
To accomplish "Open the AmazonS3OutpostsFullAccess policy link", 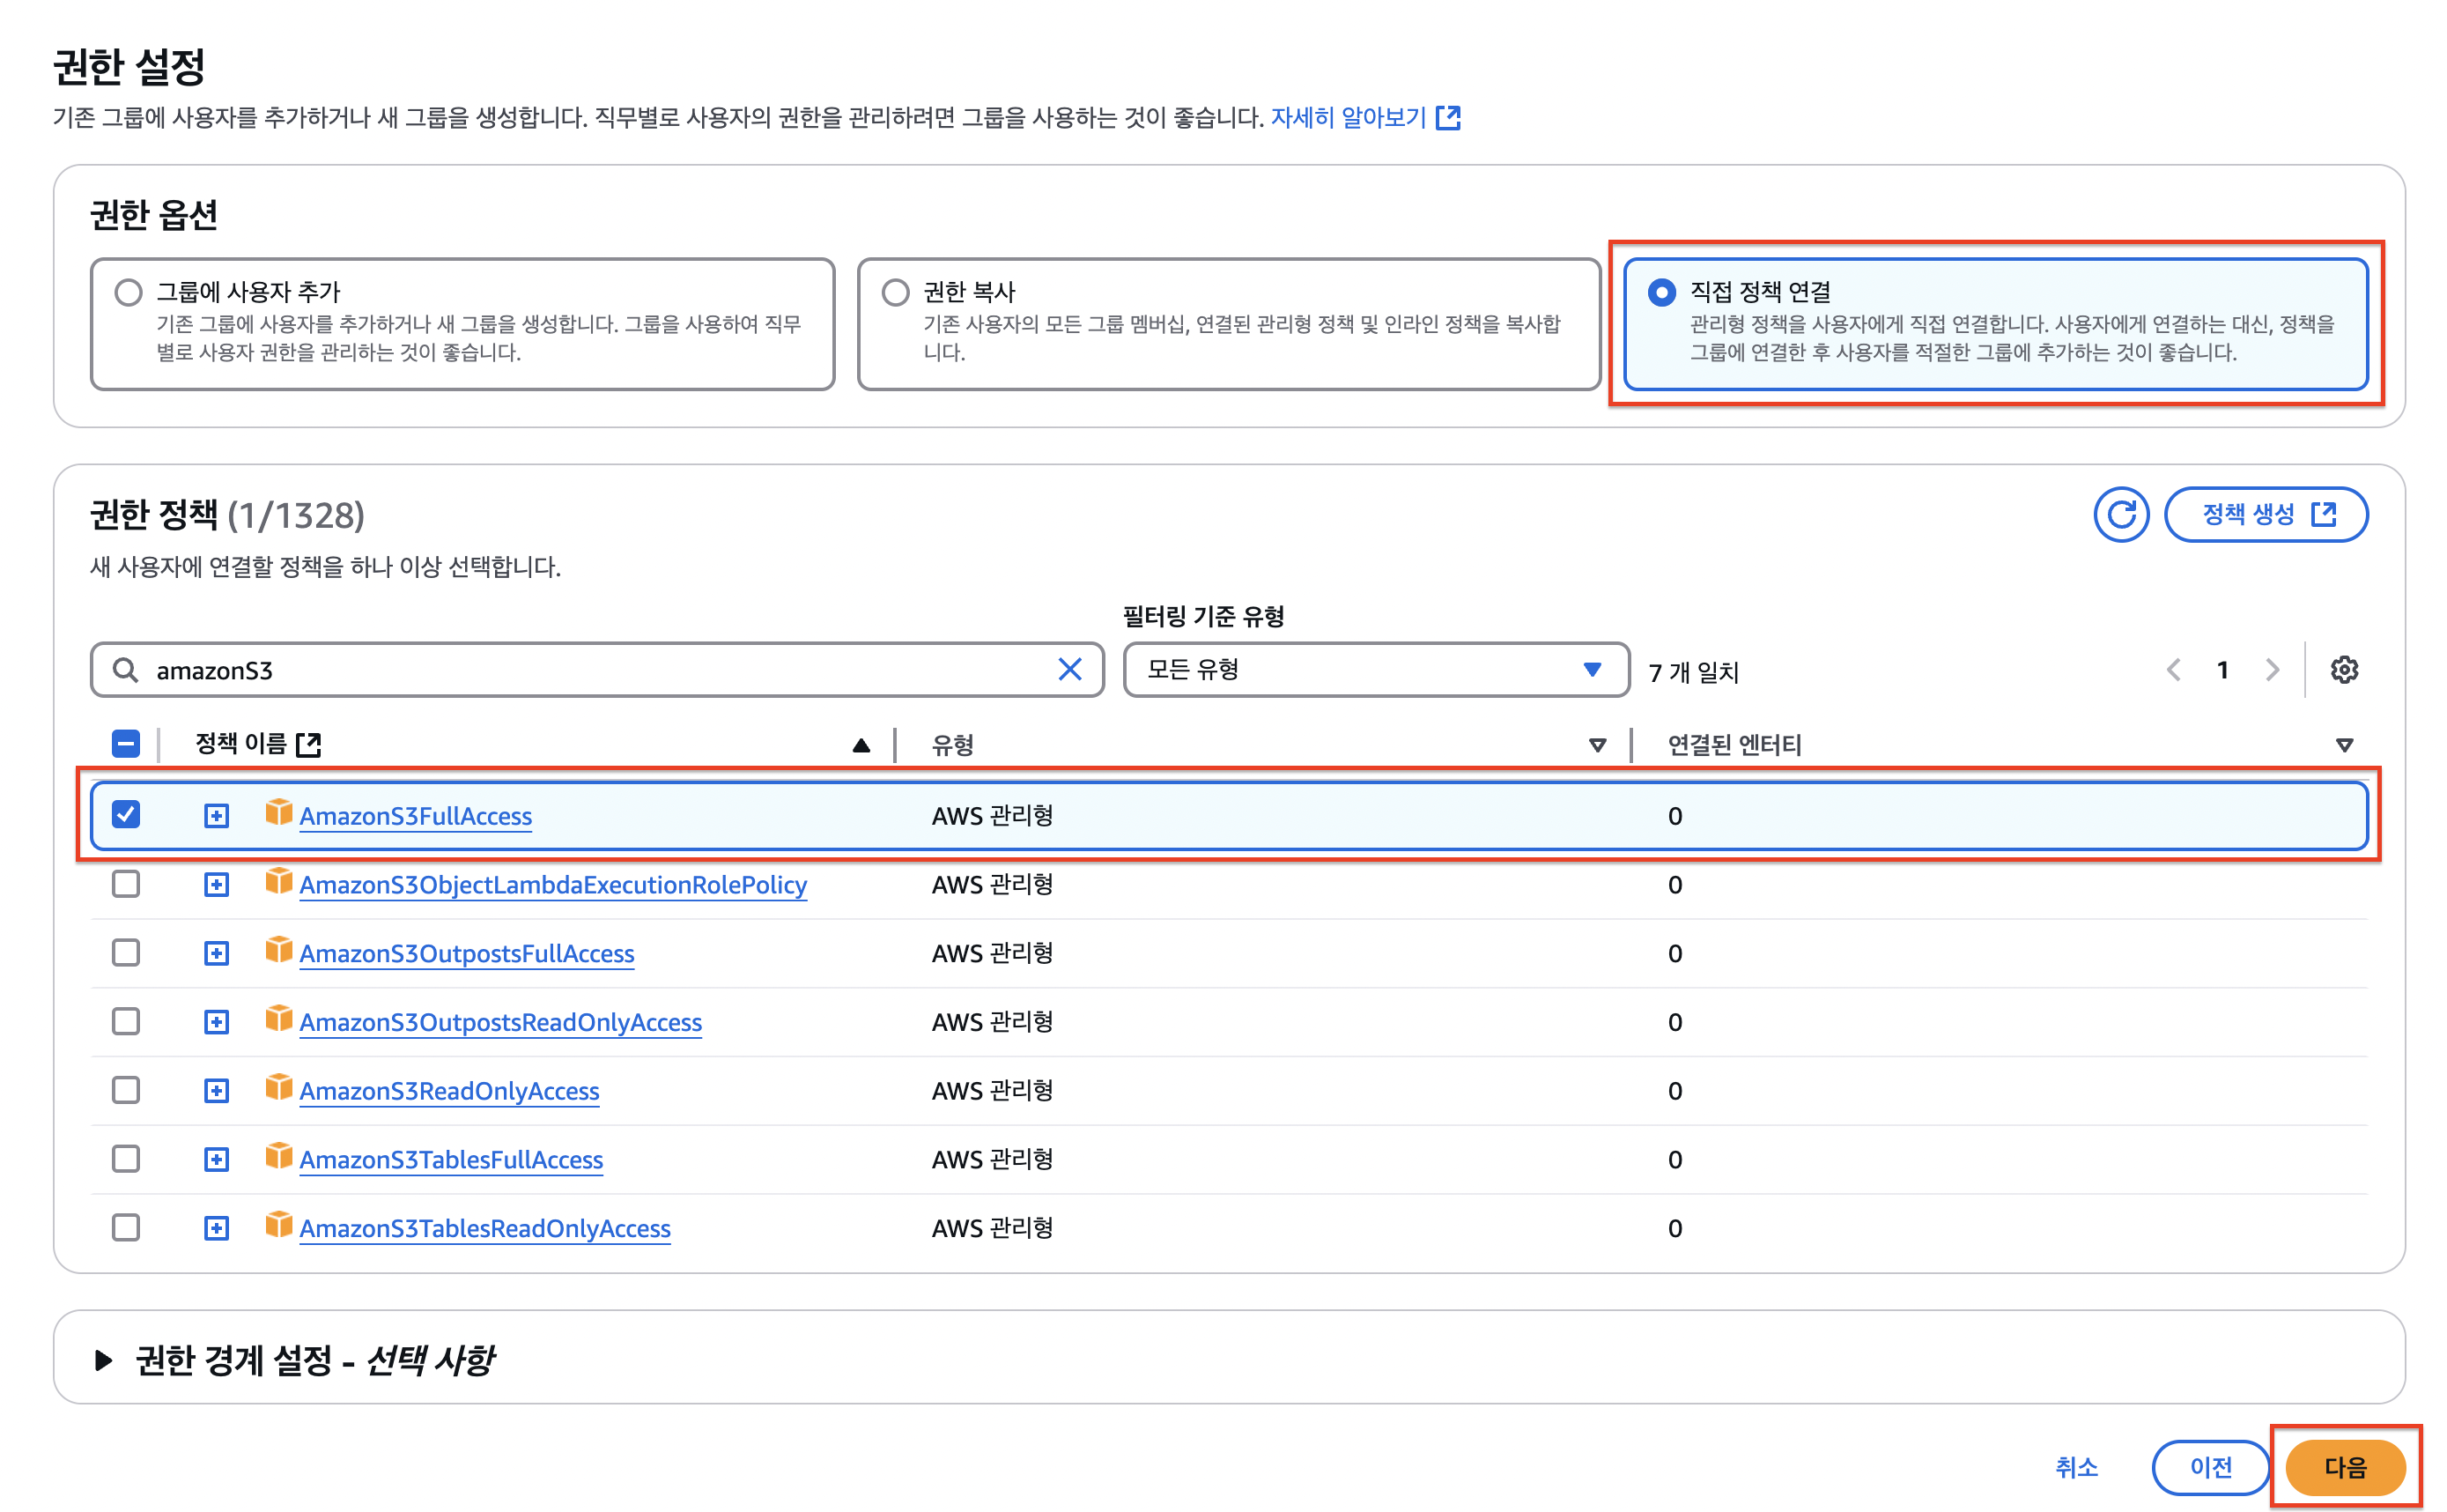I will pos(466,954).
